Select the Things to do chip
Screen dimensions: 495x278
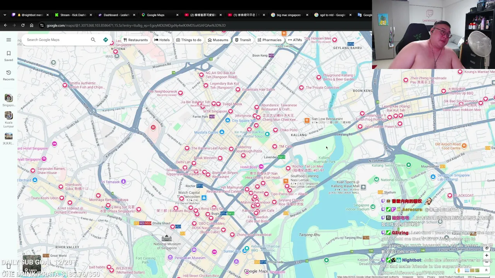pyautogui.click(x=189, y=40)
